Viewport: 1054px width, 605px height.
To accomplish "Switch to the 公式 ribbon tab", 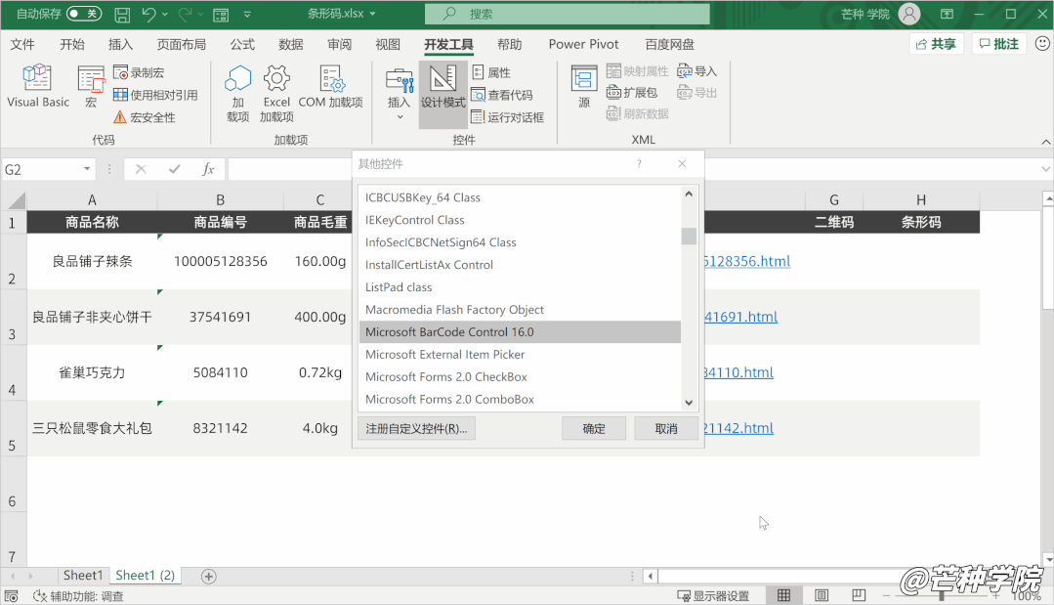I will coord(242,44).
